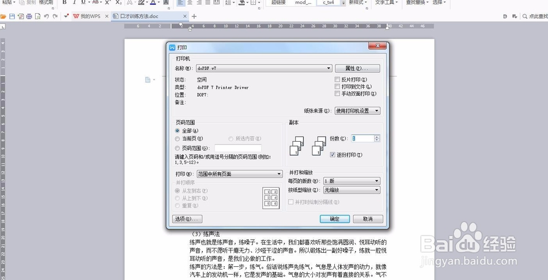Open 查找替换 dropdown in ribbon

(x=417, y=2)
